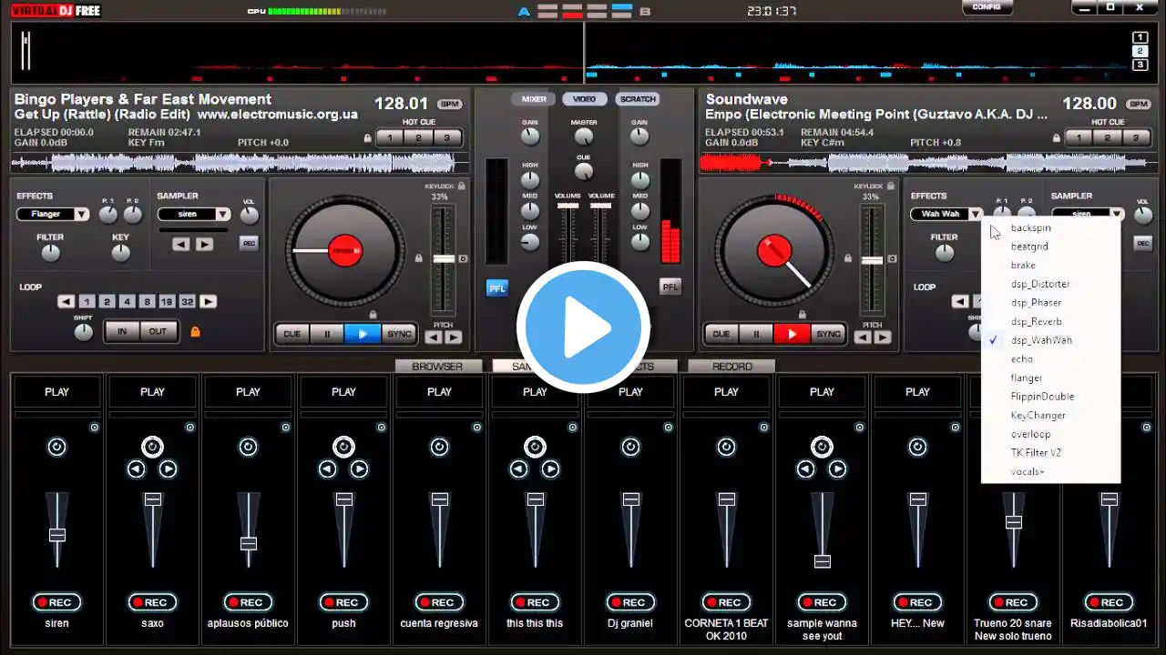Pick dsp_Phaser from the list
1166x655 pixels.
[x=1036, y=303]
